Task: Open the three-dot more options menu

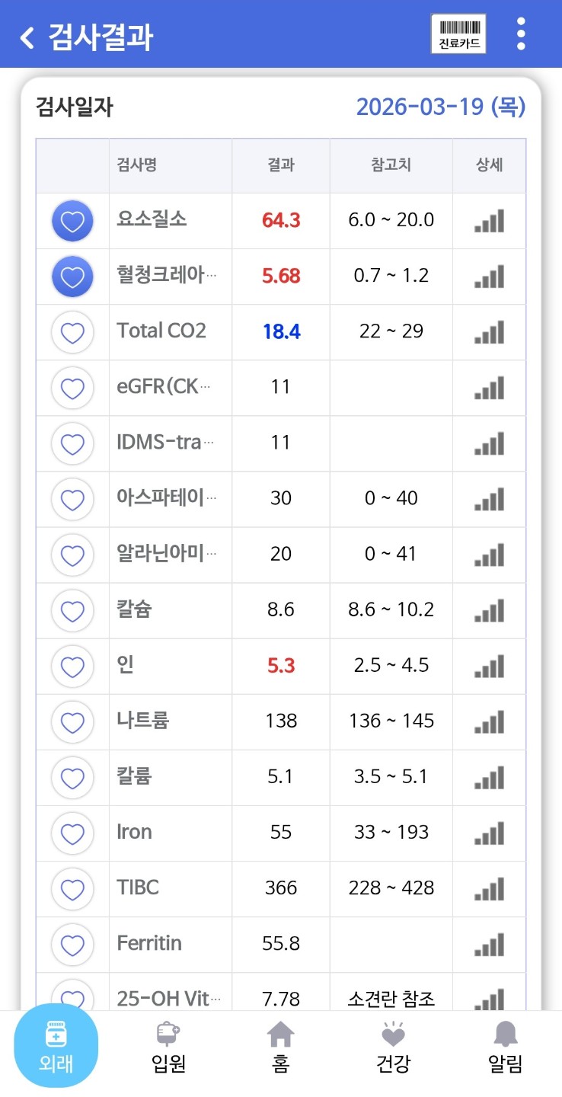Action: pos(521,34)
